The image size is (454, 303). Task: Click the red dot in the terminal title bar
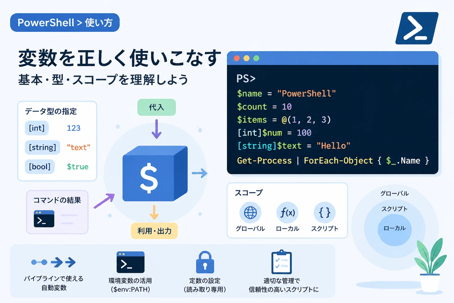237,58
